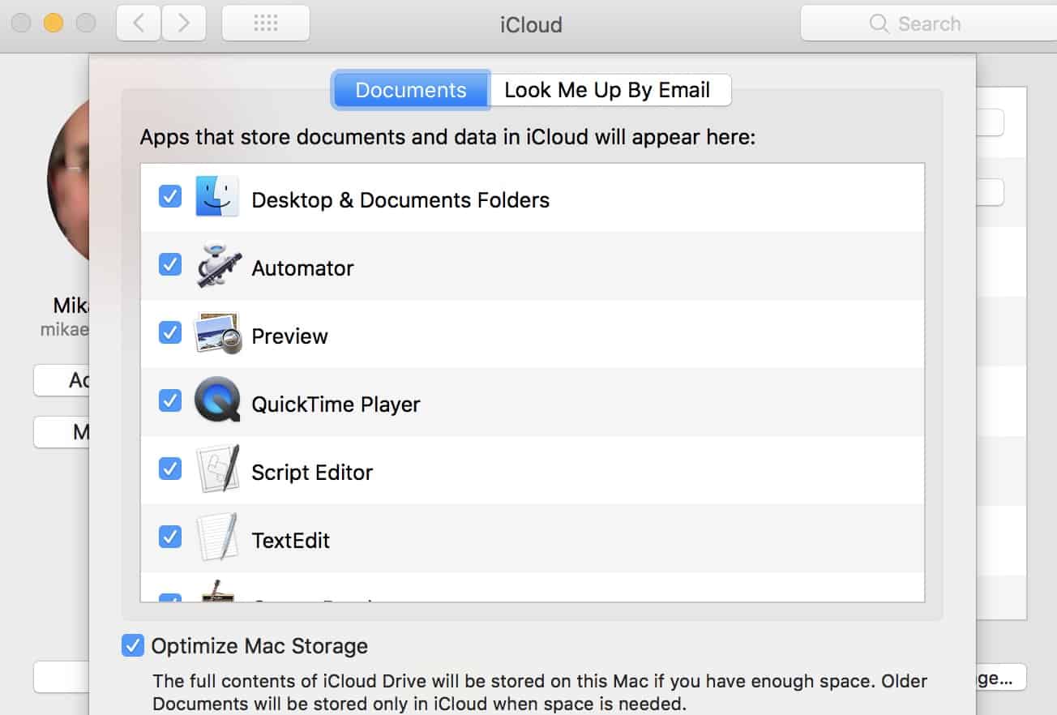Select the Automator row text
The height and width of the screenshot is (715, 1057).
point(302,268)
